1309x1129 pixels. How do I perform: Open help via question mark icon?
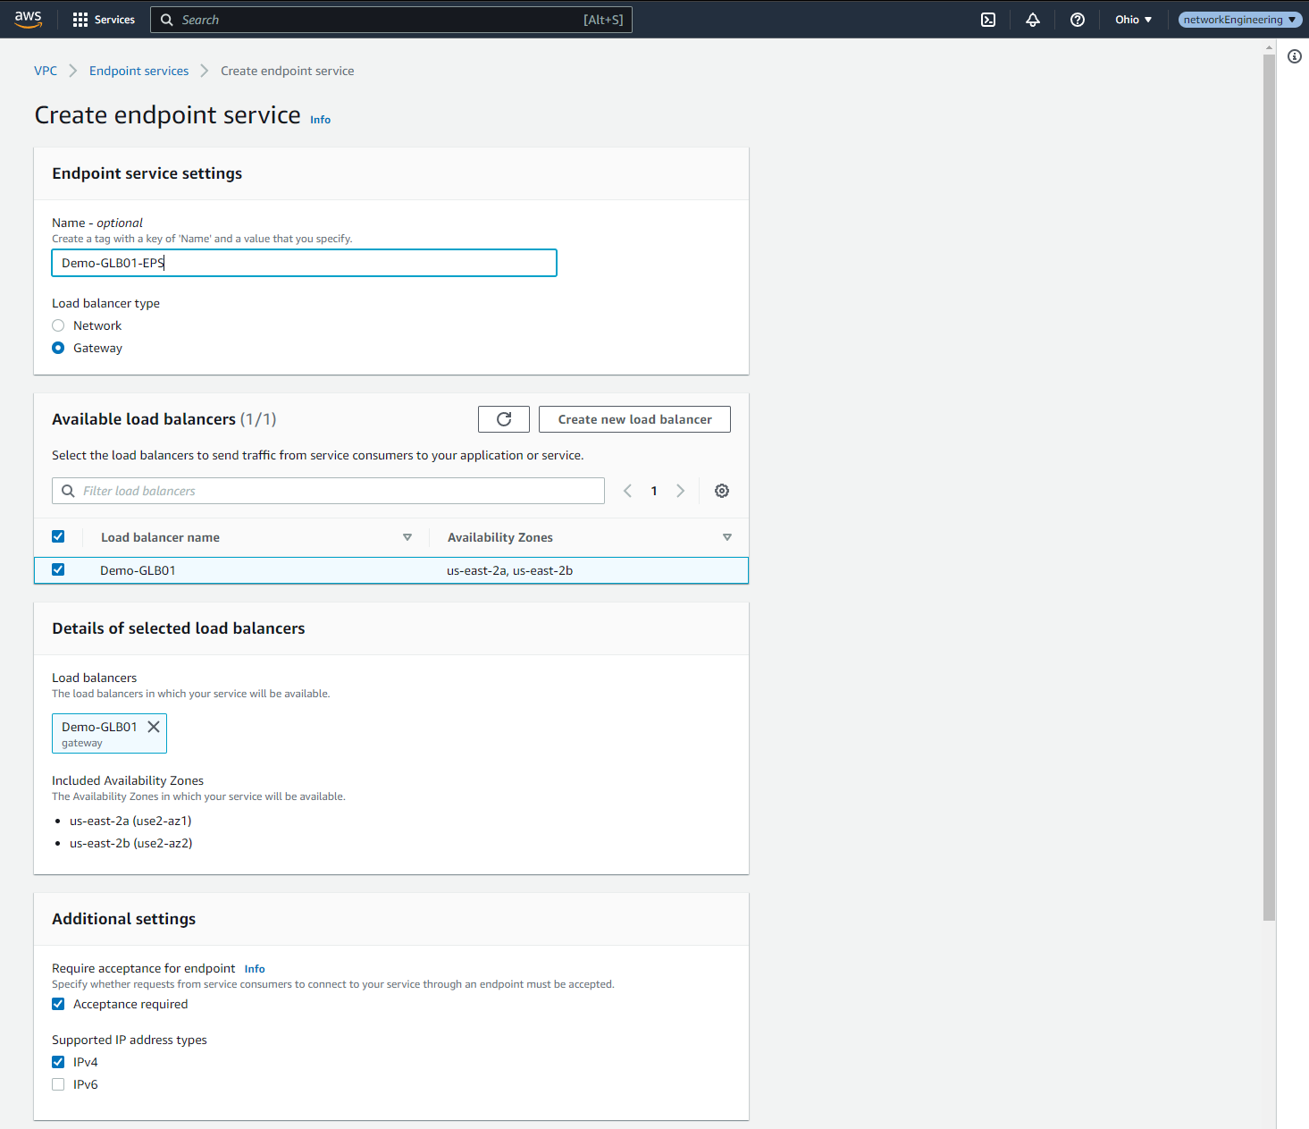tap(1077, 19)
